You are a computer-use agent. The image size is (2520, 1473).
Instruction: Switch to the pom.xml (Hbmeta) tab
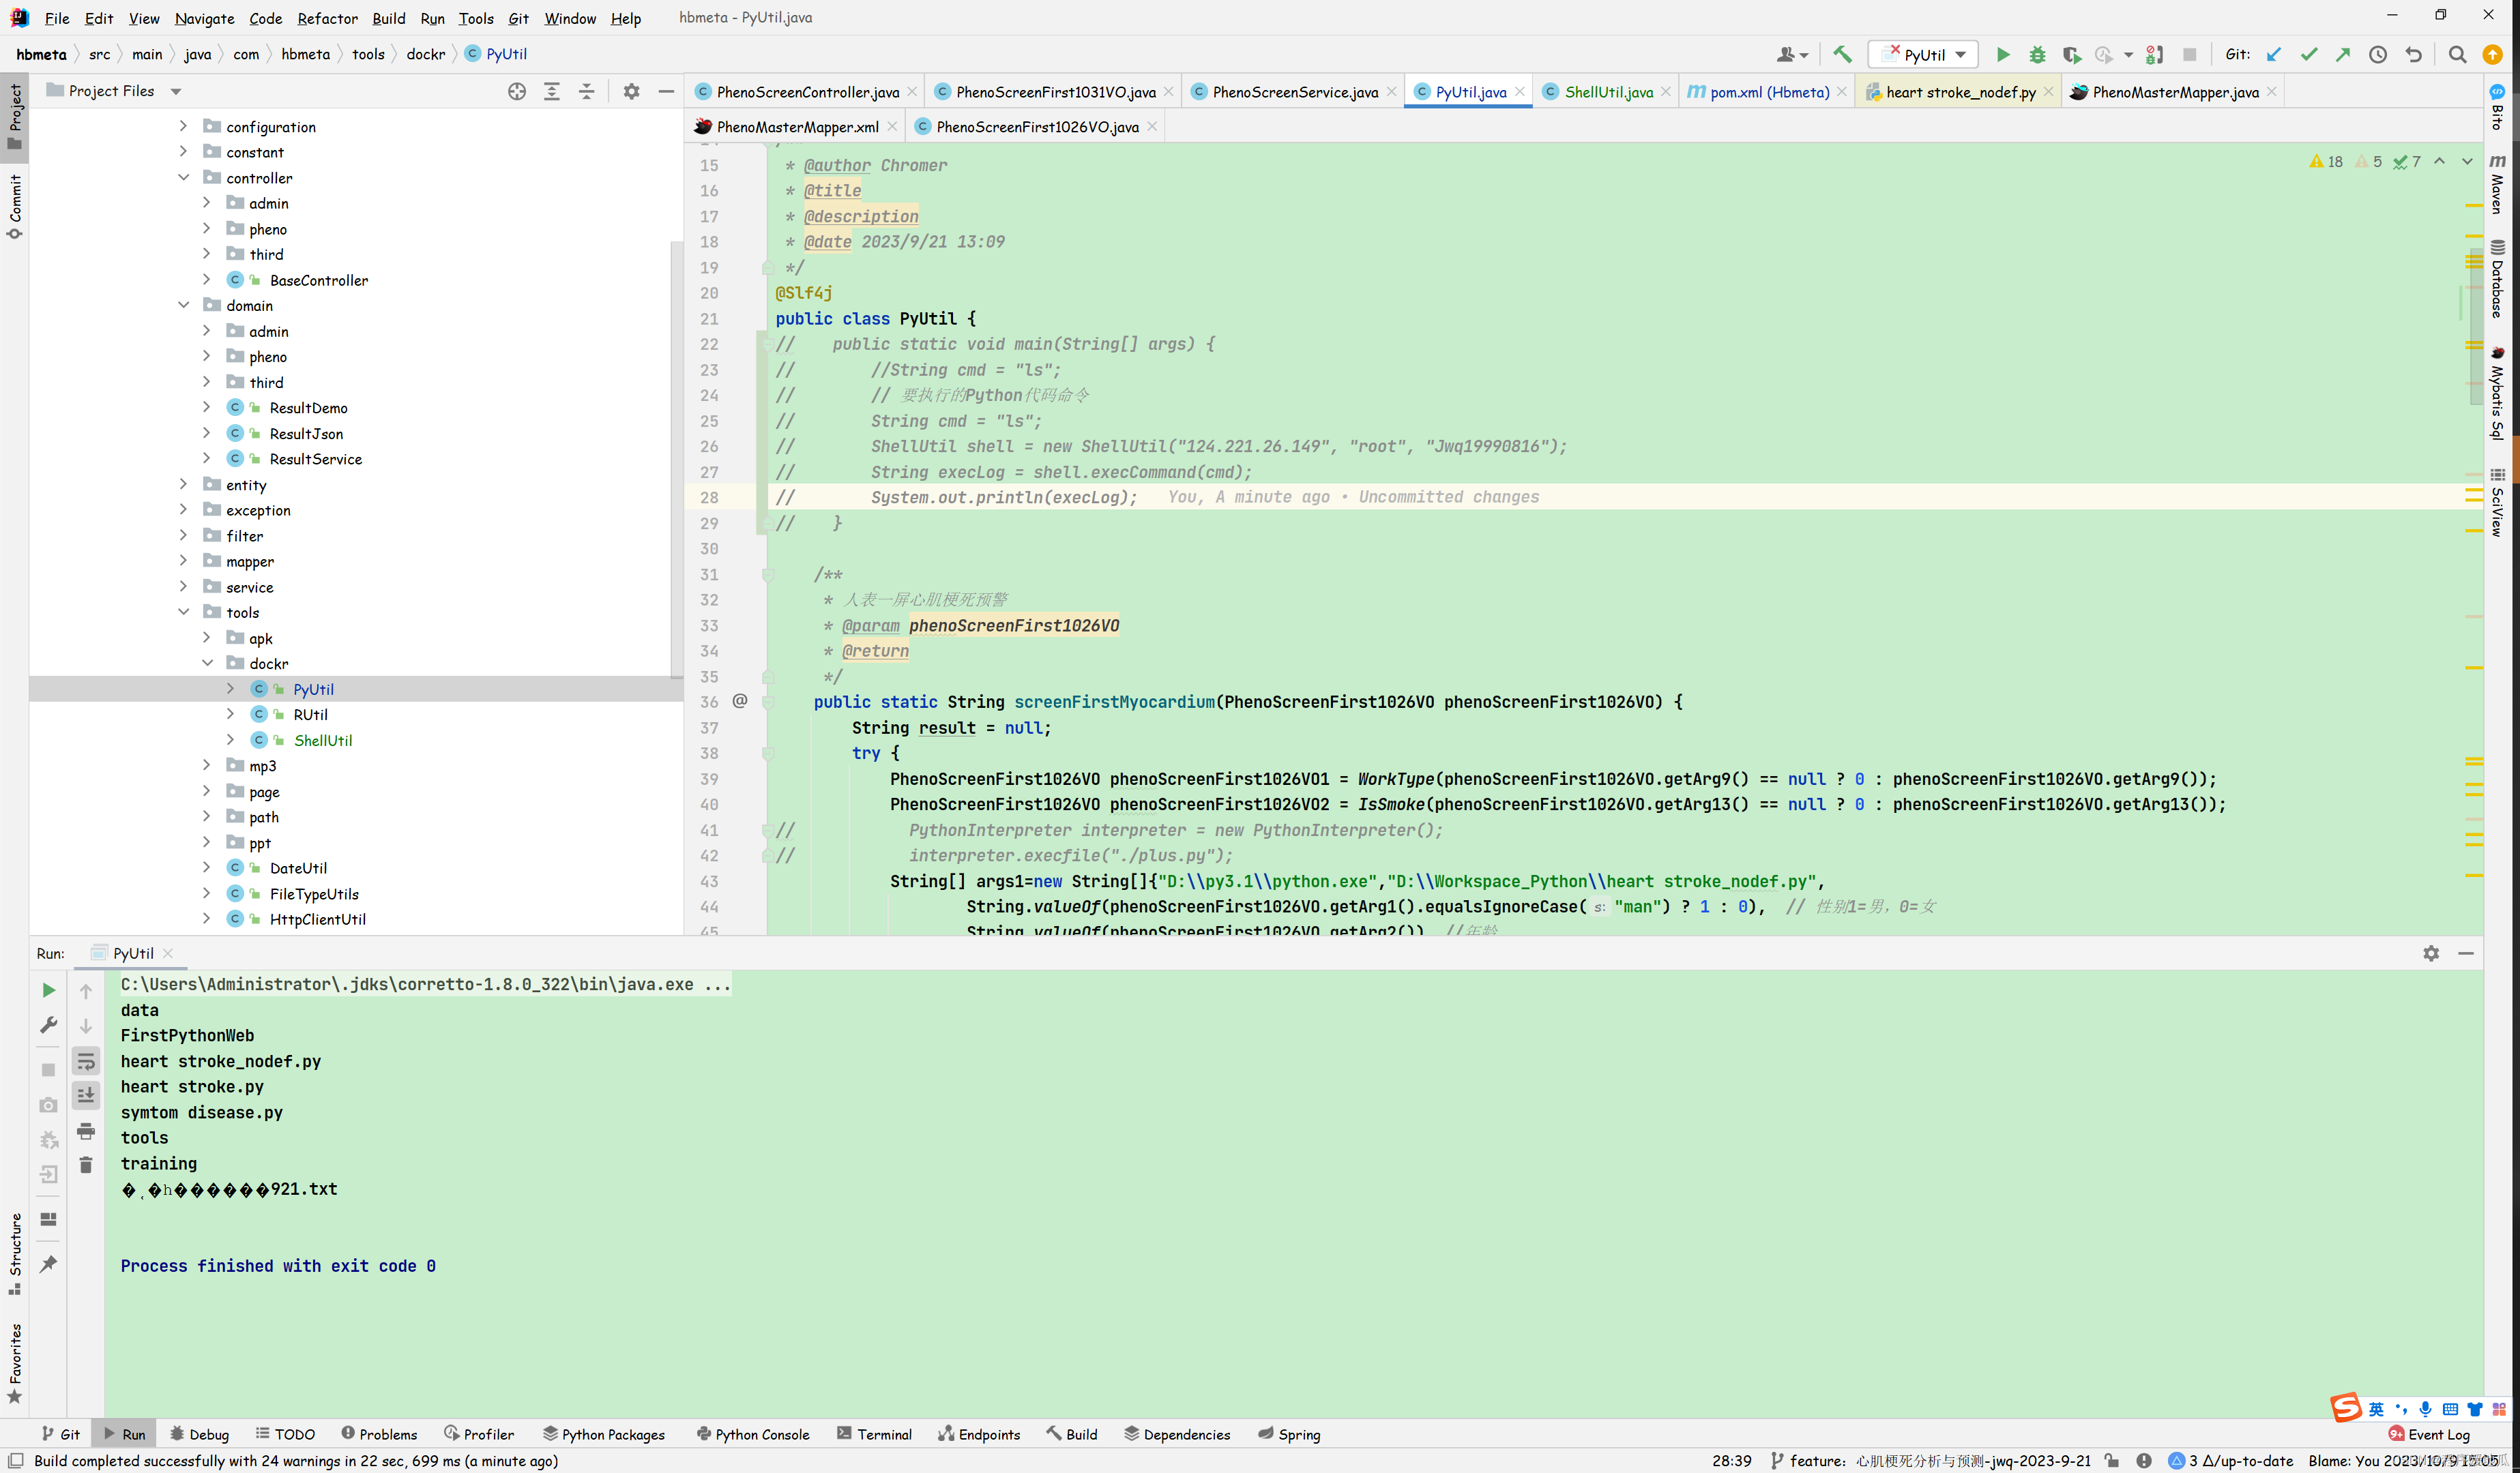pos(1768,92)
